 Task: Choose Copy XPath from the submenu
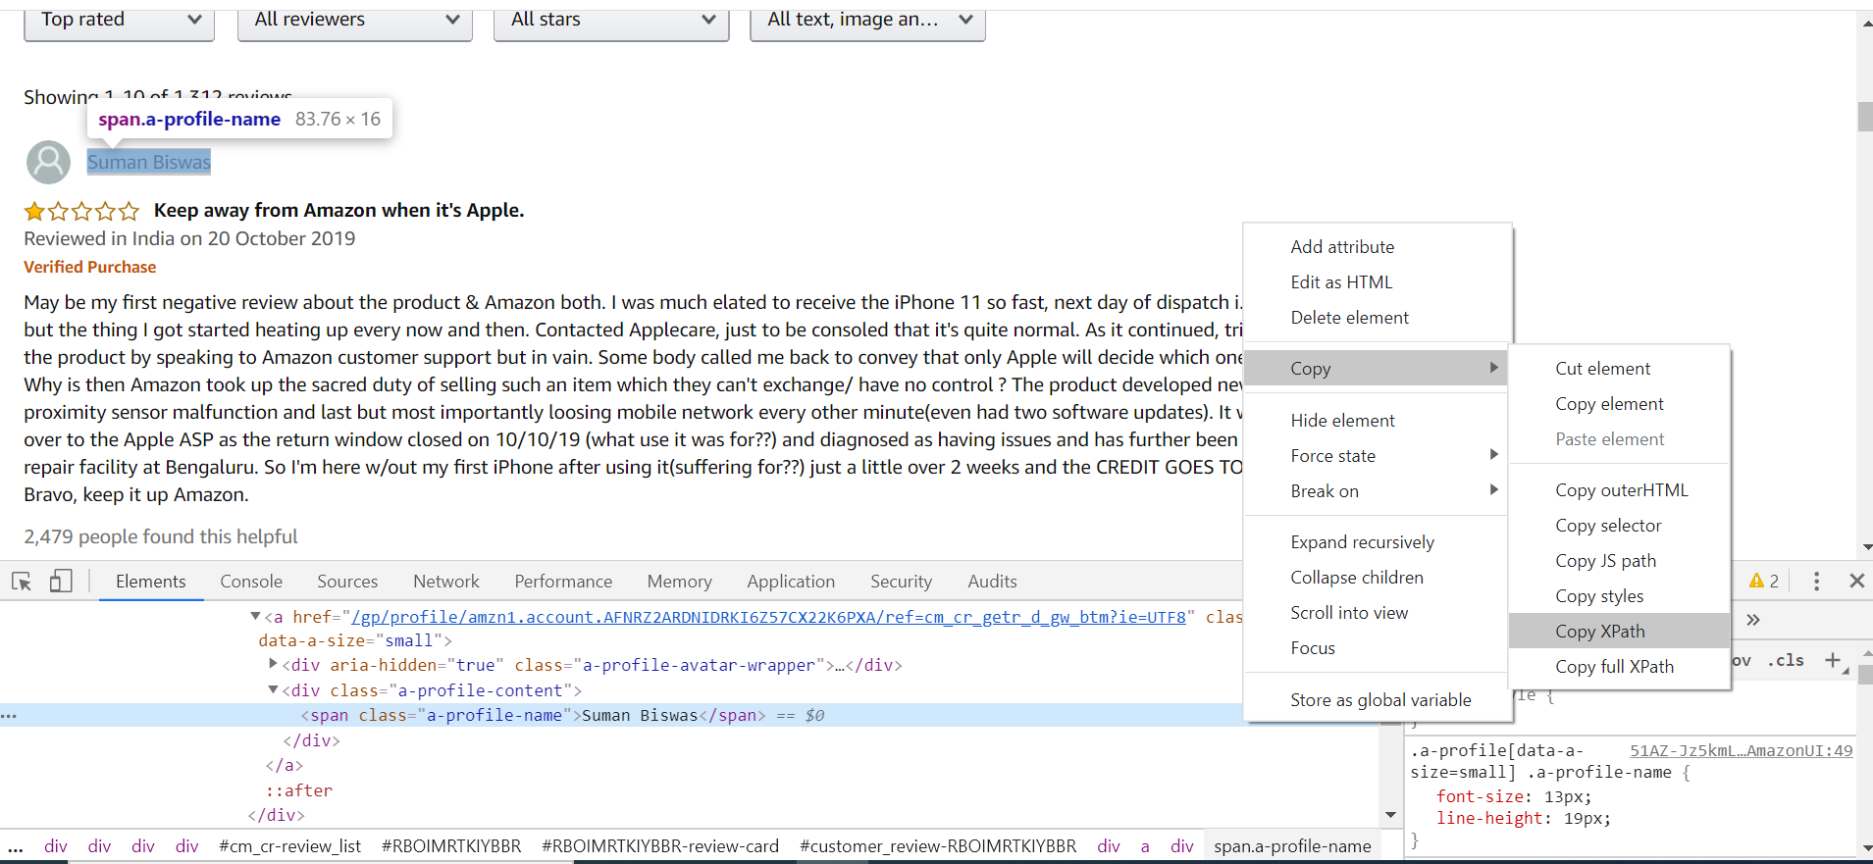[1599, 632]
